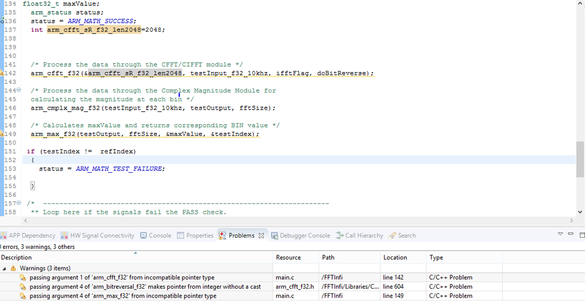
Task: Click the warning icon of arm_cfft_f32 row
Action: click(22, 278)
